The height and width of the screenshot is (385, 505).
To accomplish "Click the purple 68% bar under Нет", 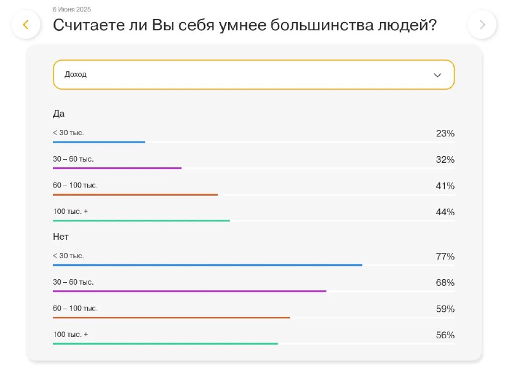I will 189,291.
